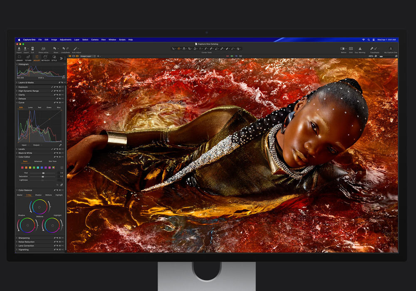Screen dimensions: 416x291
Task: Expand the Sharpening panel
Action: pos(17,238)
